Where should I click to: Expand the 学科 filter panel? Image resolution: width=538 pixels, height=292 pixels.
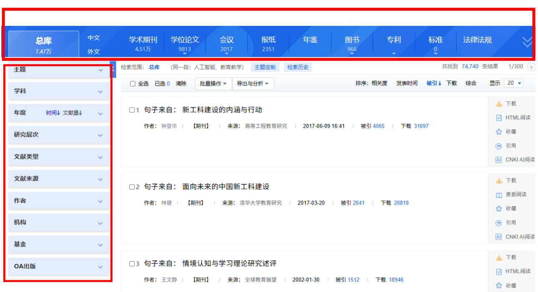tap(100, 91)
